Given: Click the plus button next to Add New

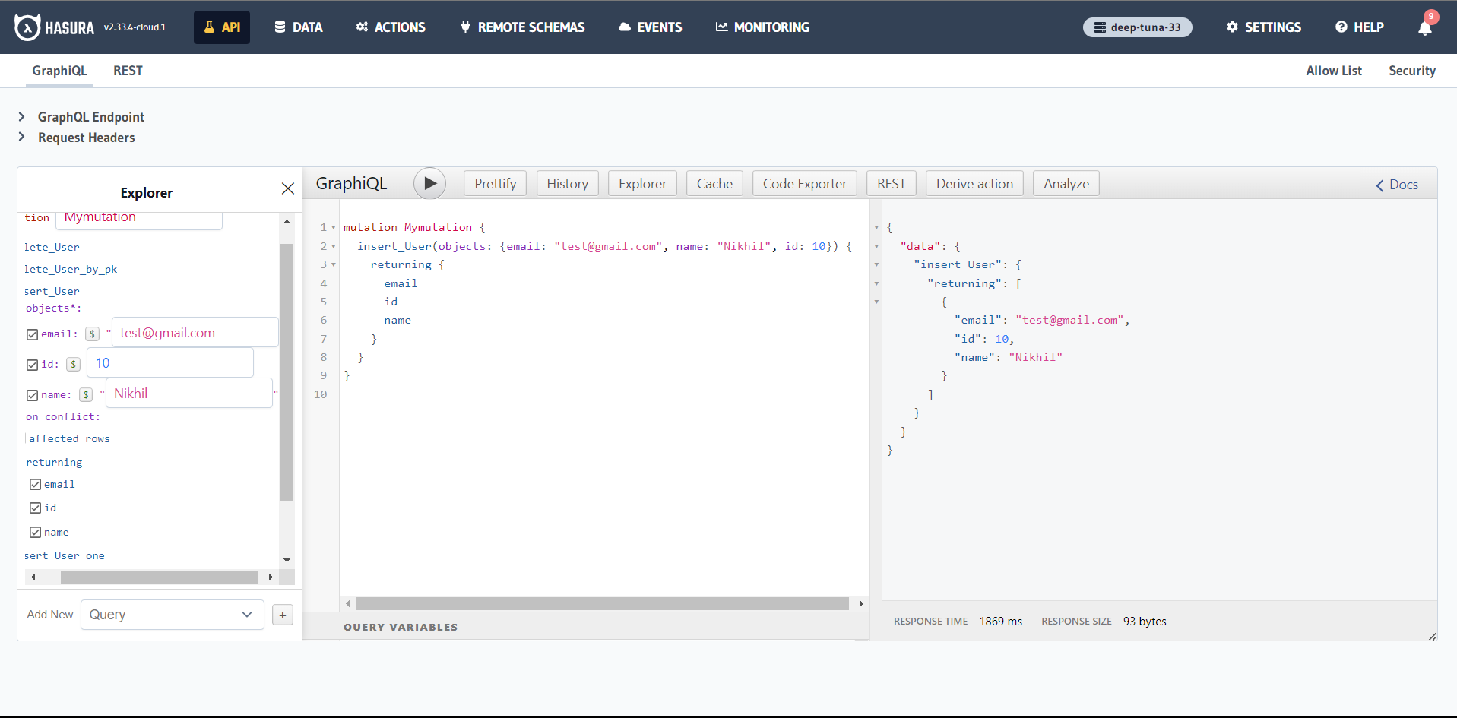Looking at the screenshot, I should [x=283, y=615].
